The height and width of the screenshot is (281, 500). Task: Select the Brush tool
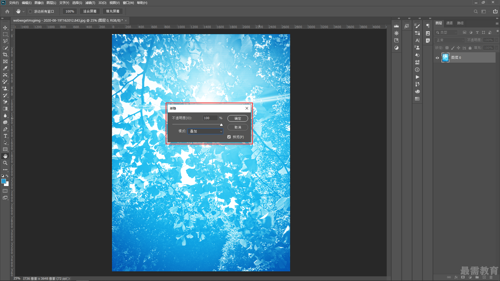[5, 82]
